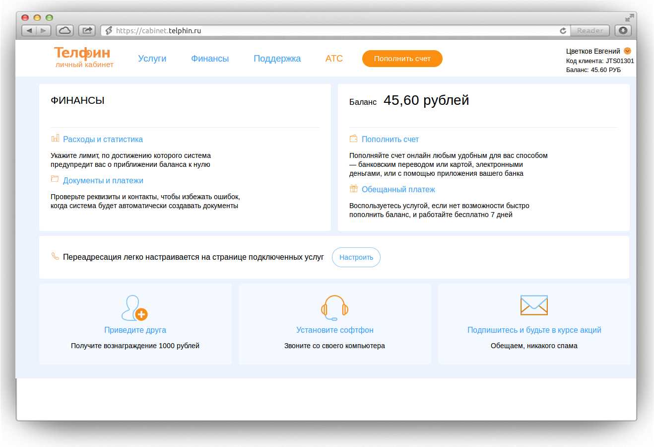This screenshot has height=447, width=654.
Task: Click the icon beside «Обещанный платеж»
Action: (354, 189)
